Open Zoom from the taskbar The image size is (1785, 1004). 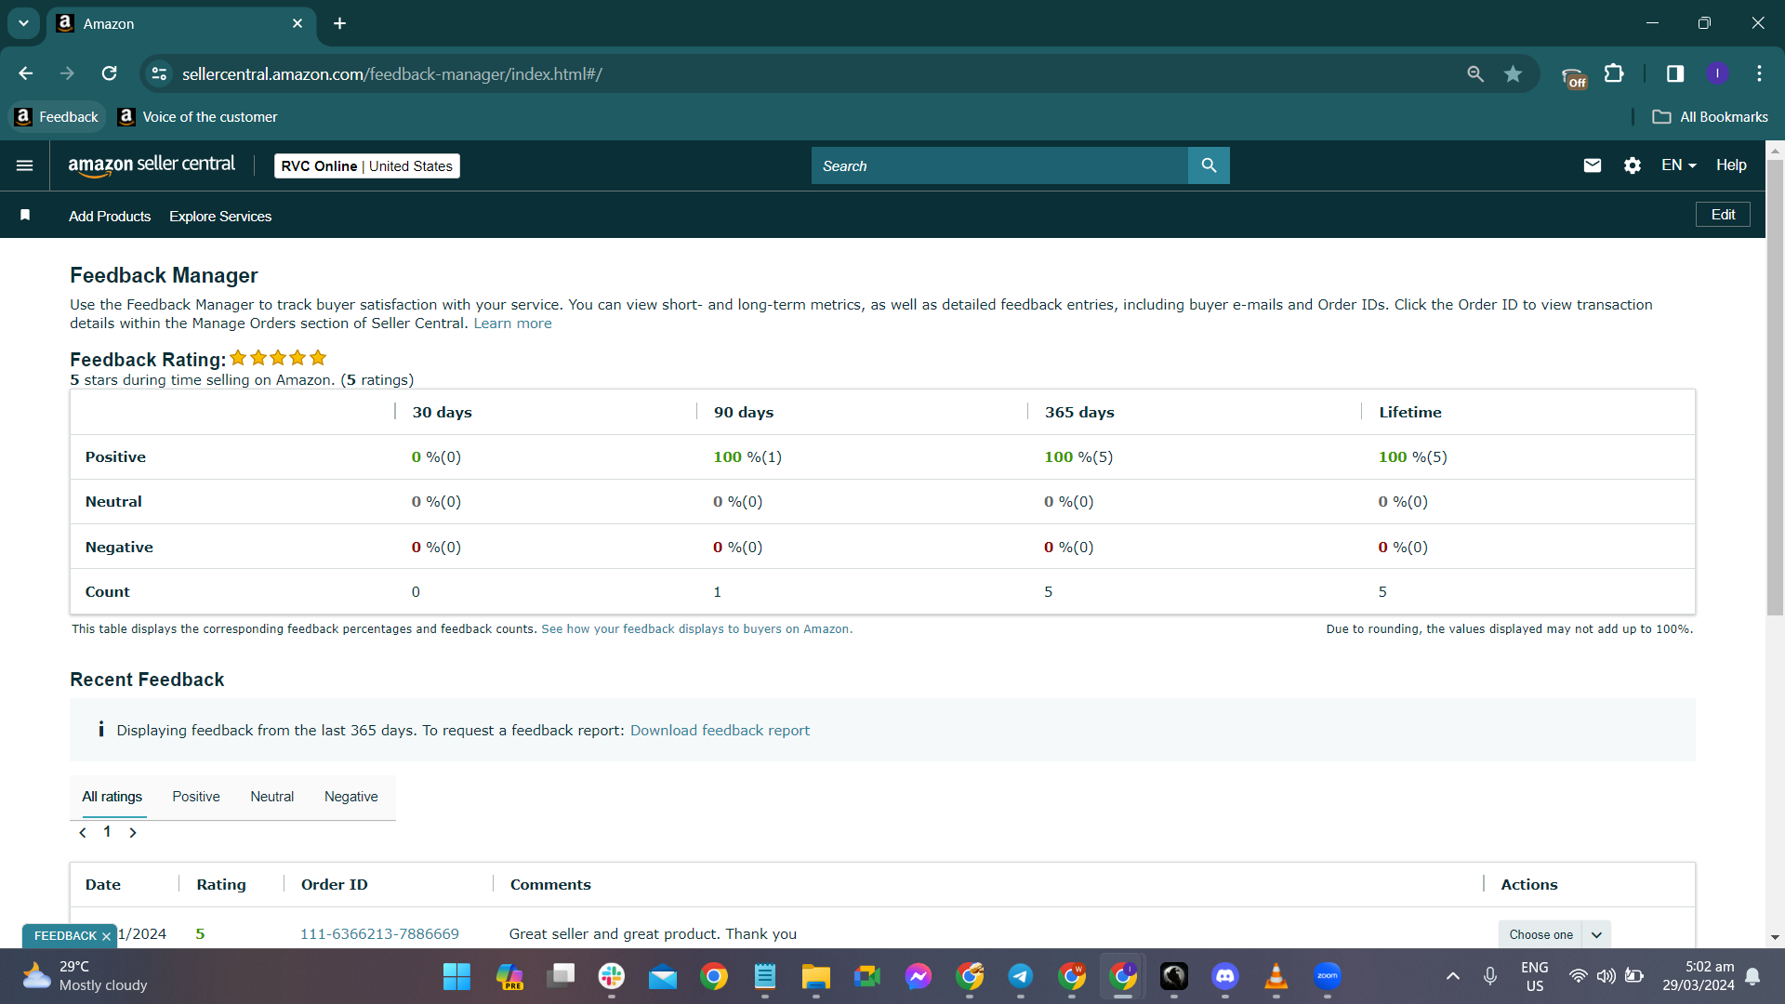click(x=1328, y=977)
